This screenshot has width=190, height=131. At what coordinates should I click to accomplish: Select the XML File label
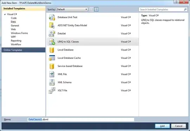click(62, 74)
